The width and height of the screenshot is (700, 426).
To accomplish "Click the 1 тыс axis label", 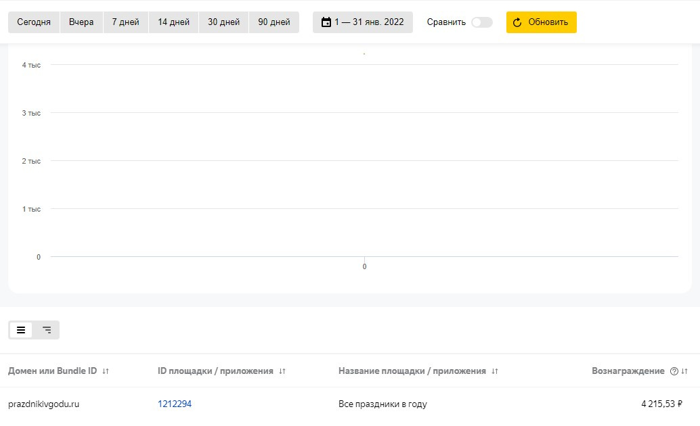I will coord(31,209).
